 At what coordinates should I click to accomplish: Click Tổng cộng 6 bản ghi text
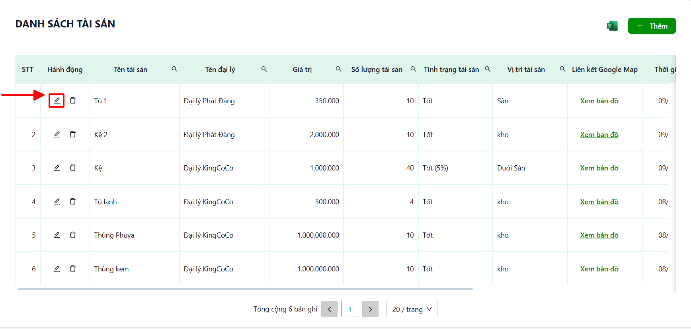point(285,309)
